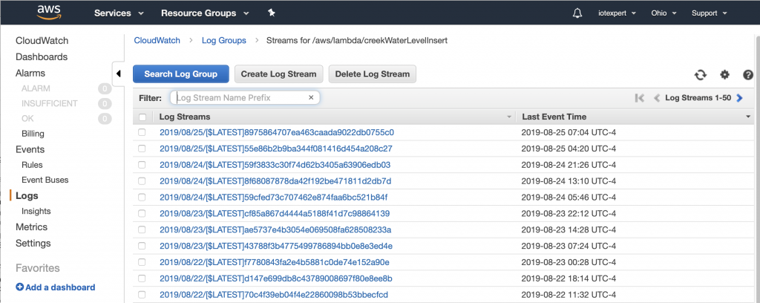Click the time 2019-08-23 00:28 UTC-4
This screenshot has width=760, height=303.
point(568,262)
